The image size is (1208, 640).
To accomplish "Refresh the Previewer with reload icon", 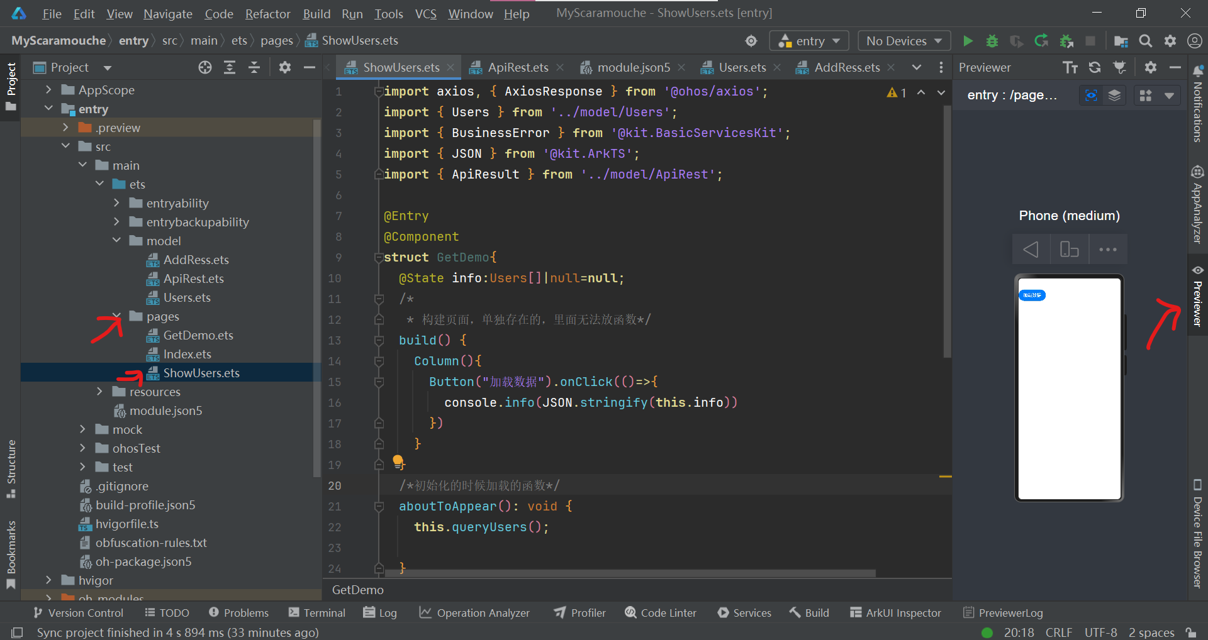I will coord(1095,67).
